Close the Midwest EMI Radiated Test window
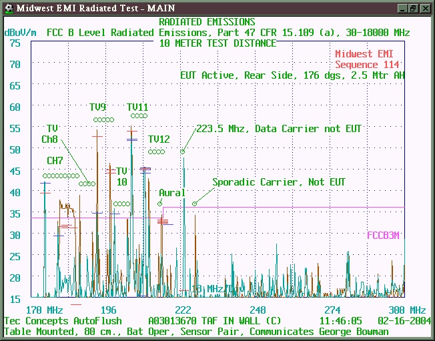Viewport: 435px width, 341px height. 425,8
